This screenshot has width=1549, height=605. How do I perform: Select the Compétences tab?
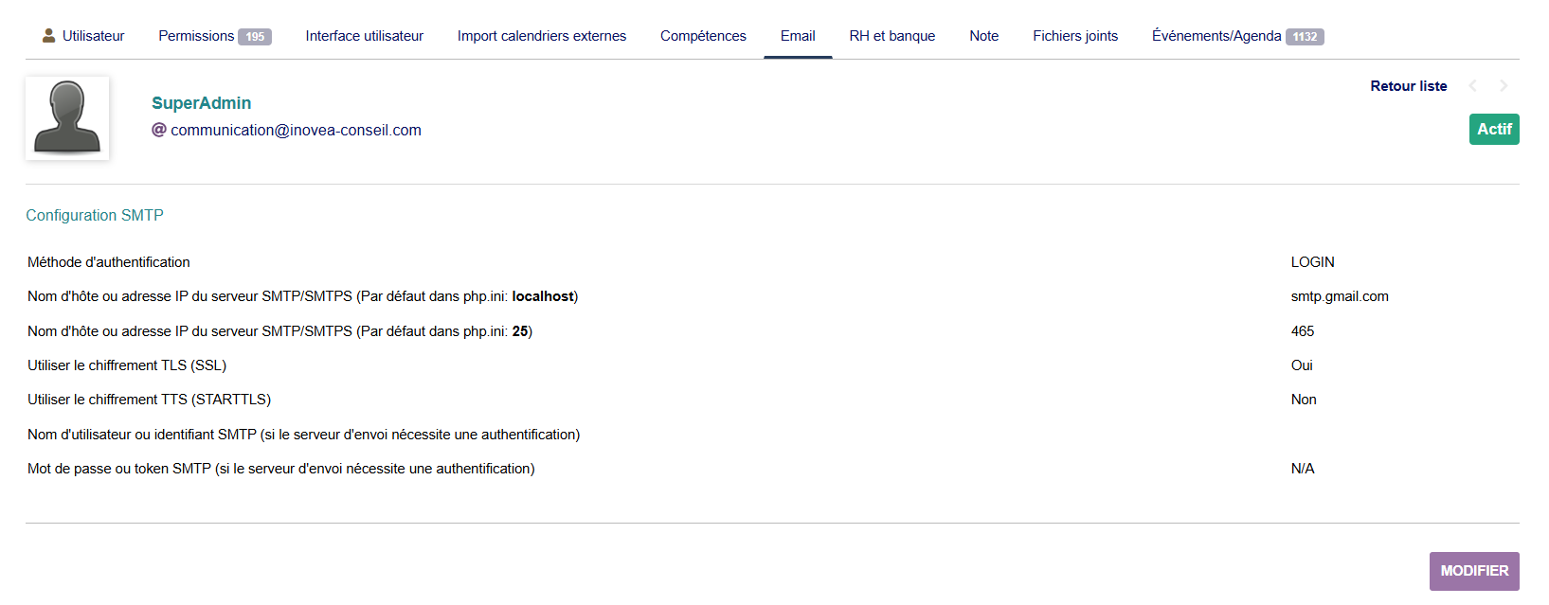tap(703, 36)
